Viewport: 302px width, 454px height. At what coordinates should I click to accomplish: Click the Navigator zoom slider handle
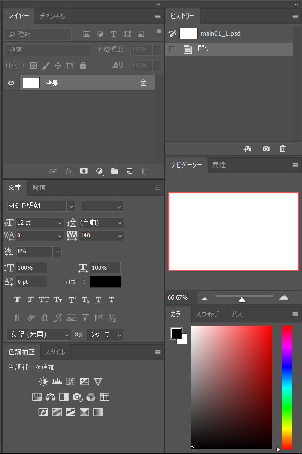[x=242, y=300]
